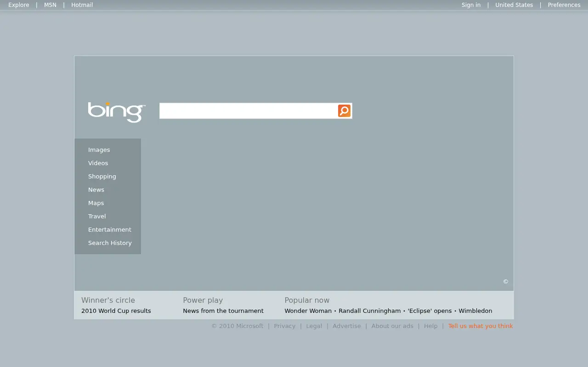Open the Winner's circle heading

point(108,300)
